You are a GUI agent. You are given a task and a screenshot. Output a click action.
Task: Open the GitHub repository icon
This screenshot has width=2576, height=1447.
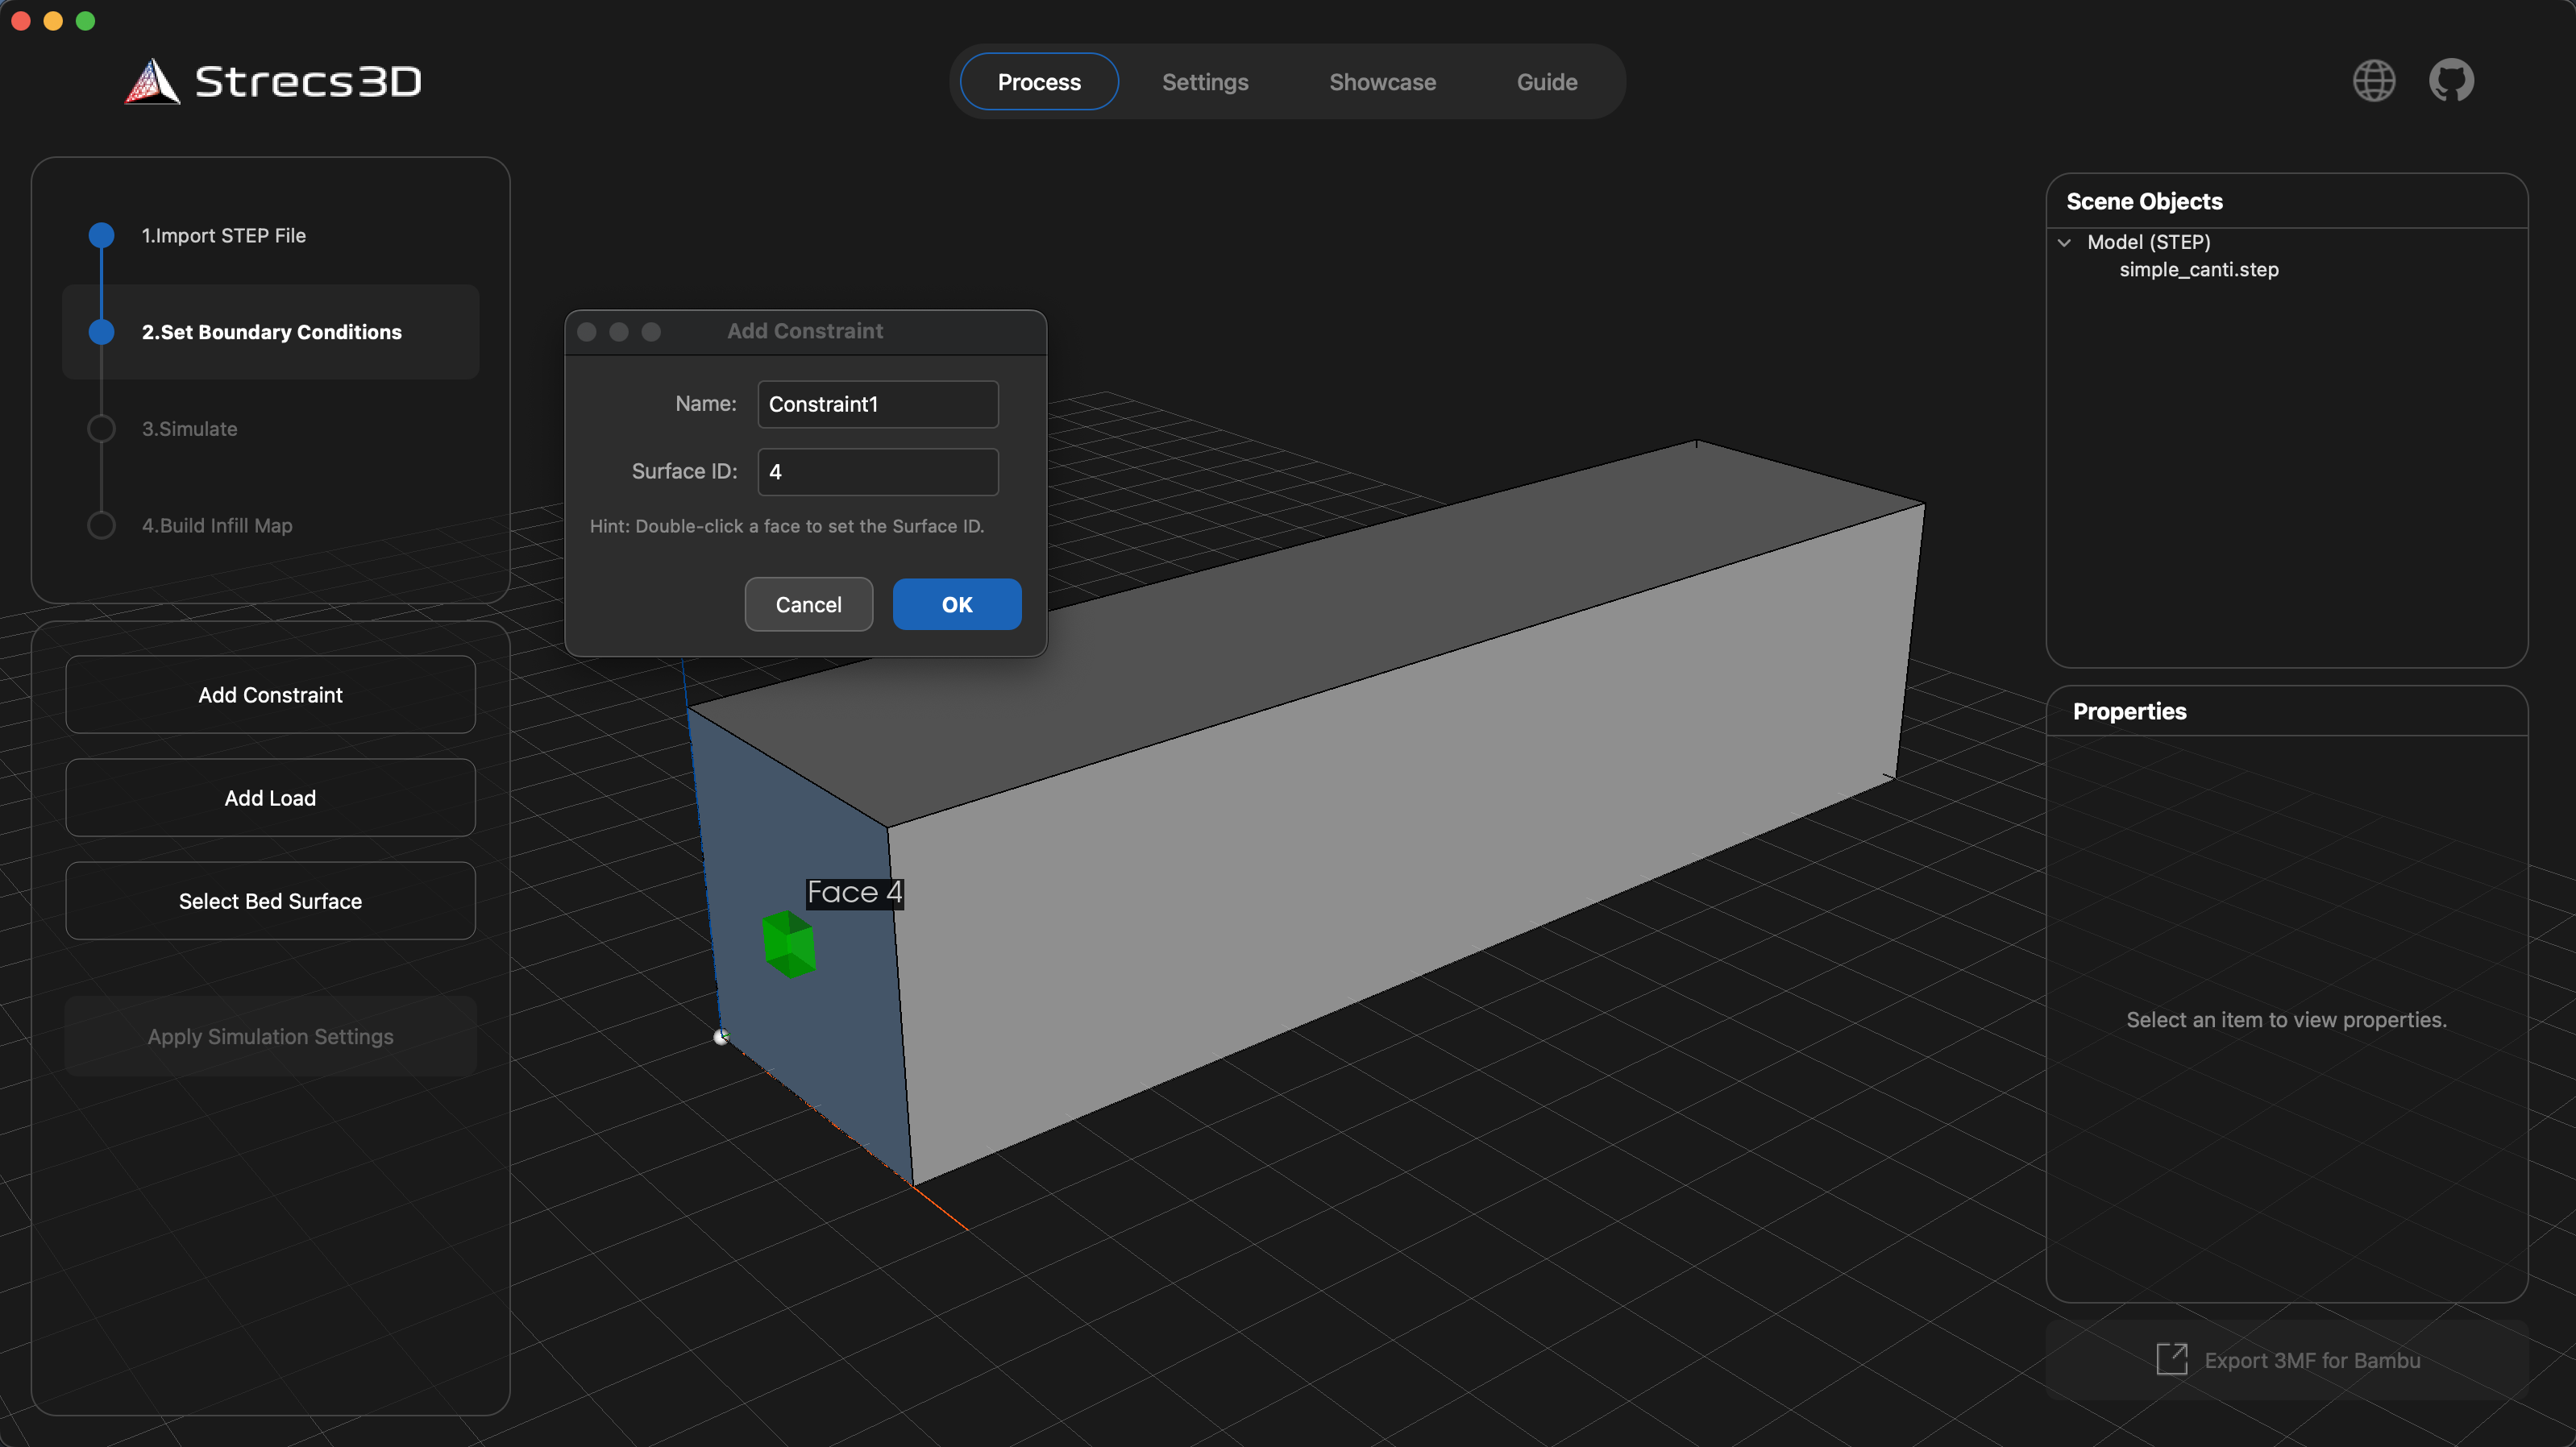coord(2452,81)
